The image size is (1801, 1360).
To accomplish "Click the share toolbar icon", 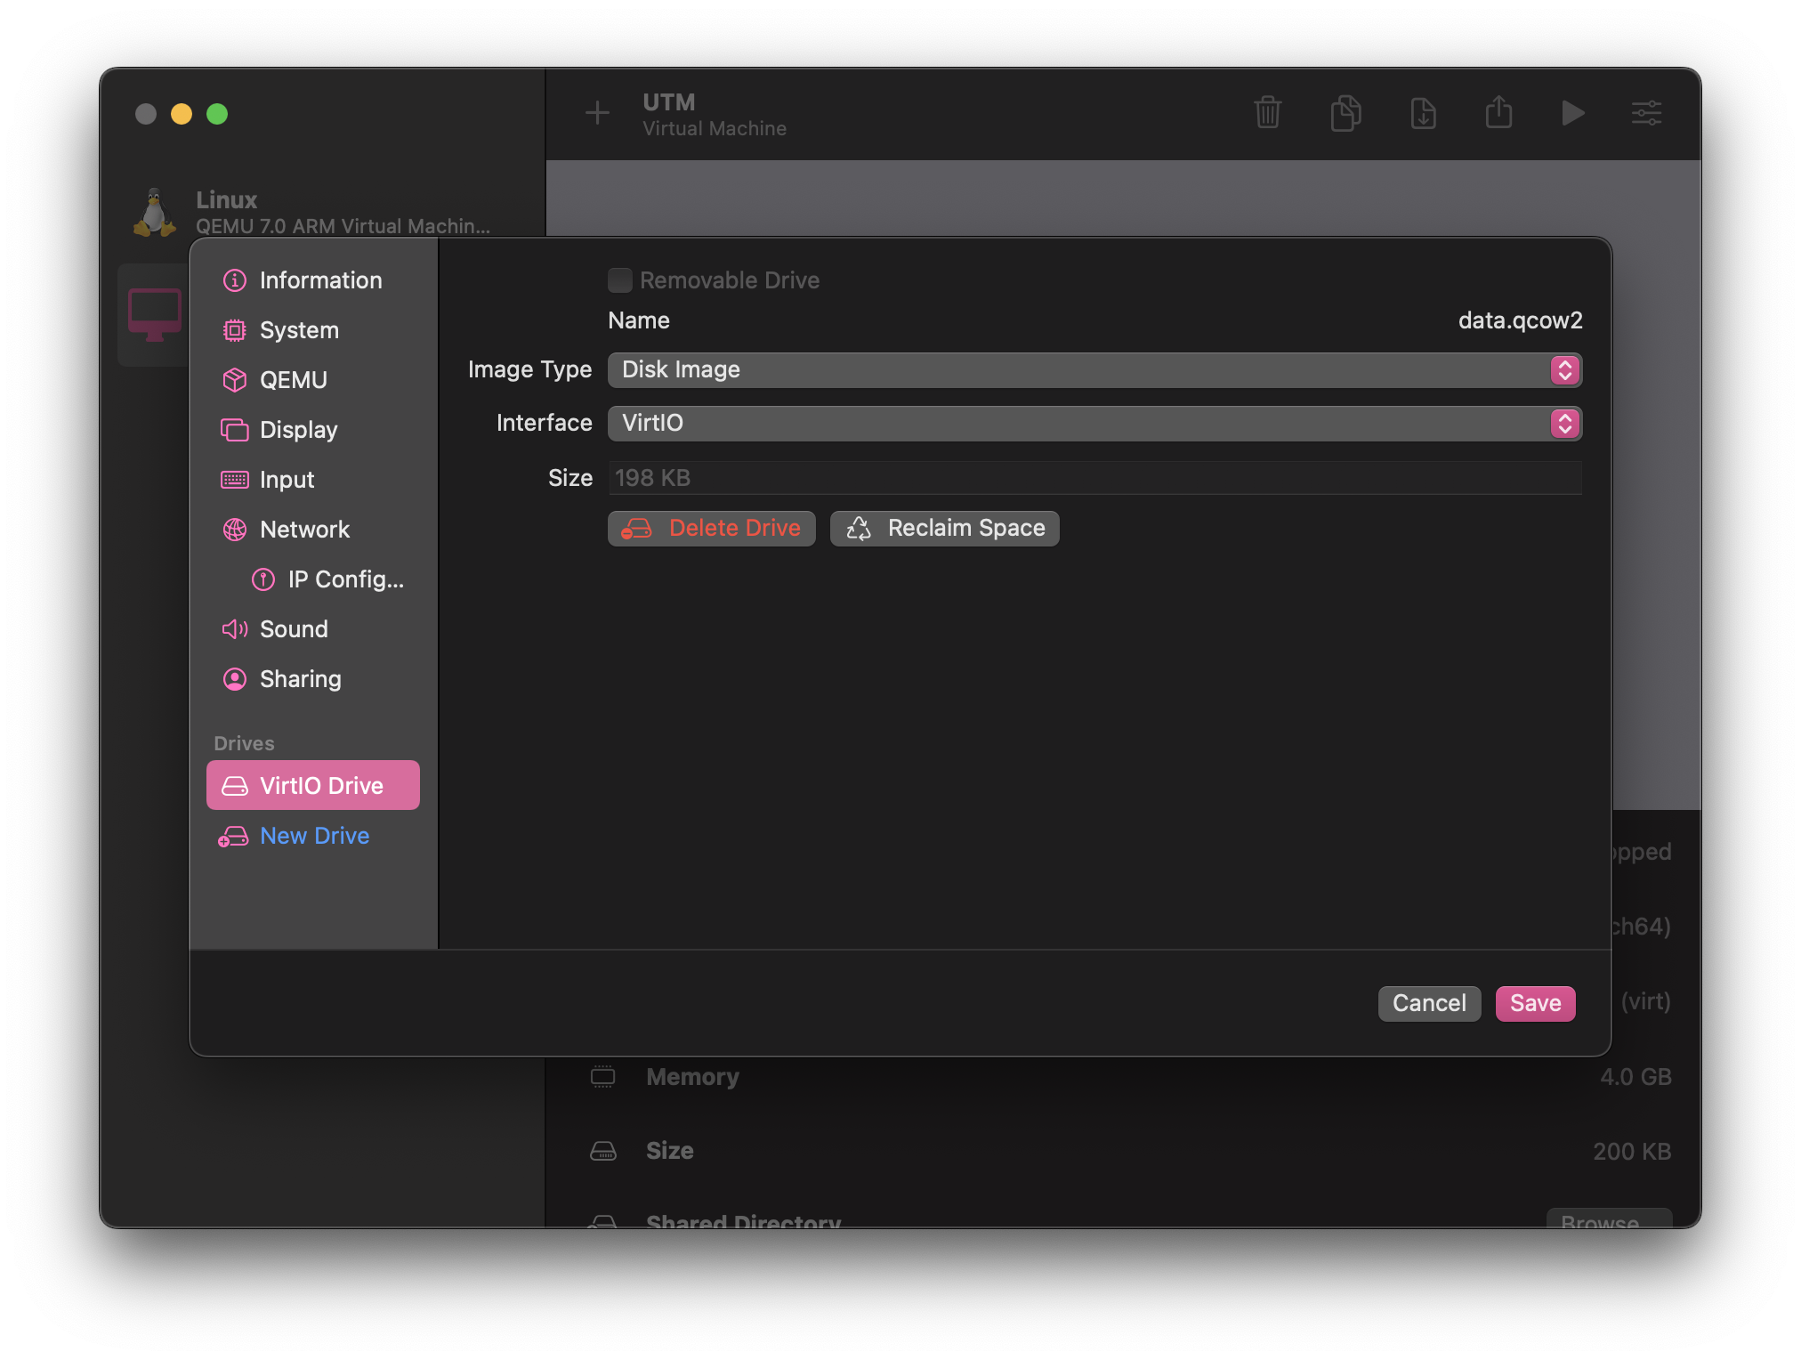I will point(1498,113).
